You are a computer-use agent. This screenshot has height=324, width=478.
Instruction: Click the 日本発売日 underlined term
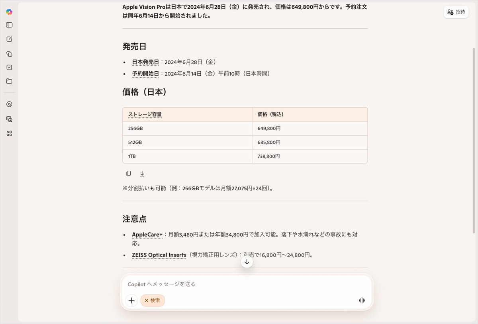145,62
